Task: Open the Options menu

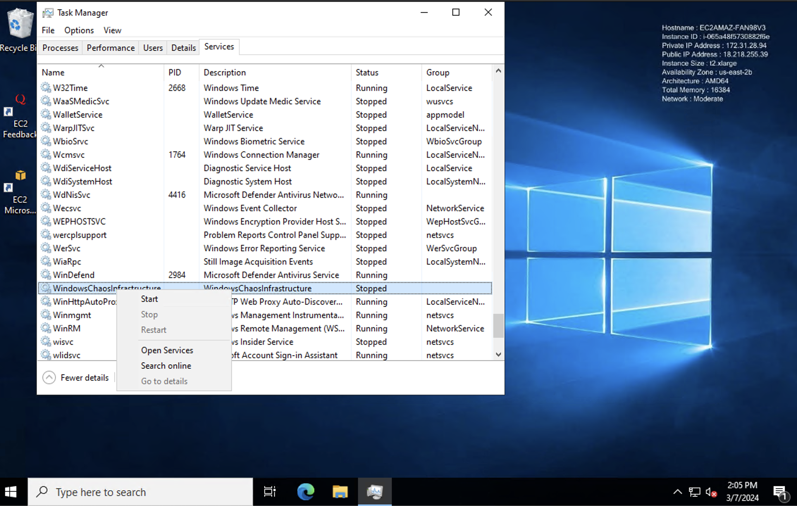Action: (79, 30)
